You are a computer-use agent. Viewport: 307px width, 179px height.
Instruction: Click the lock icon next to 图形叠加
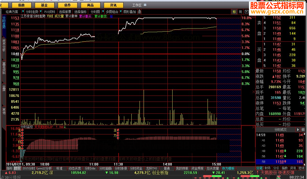[x=139, y=12]
